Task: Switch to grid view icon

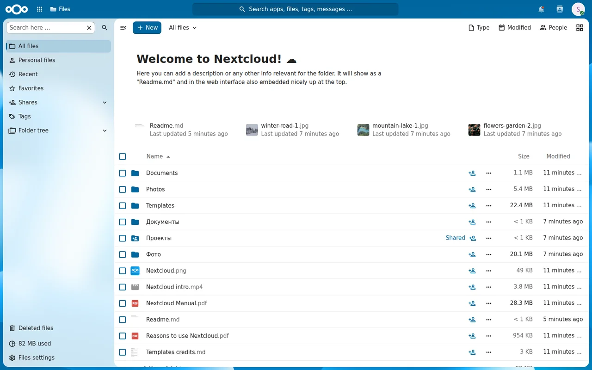Action: (x=580, y=28)
